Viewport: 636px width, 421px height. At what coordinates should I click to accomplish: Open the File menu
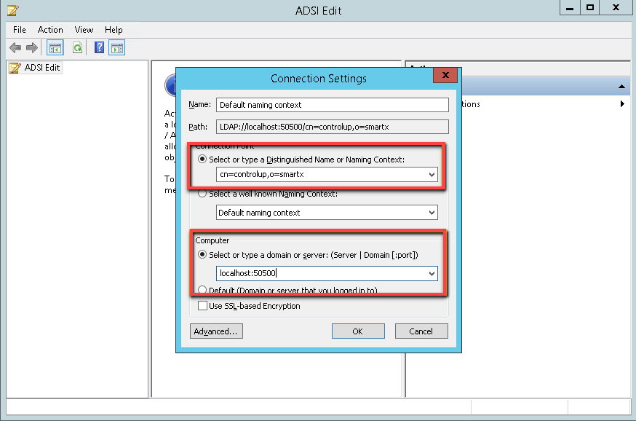tap(20, 30)
